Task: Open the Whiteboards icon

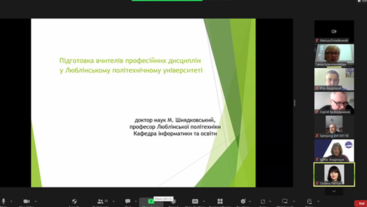Action: 285,201
